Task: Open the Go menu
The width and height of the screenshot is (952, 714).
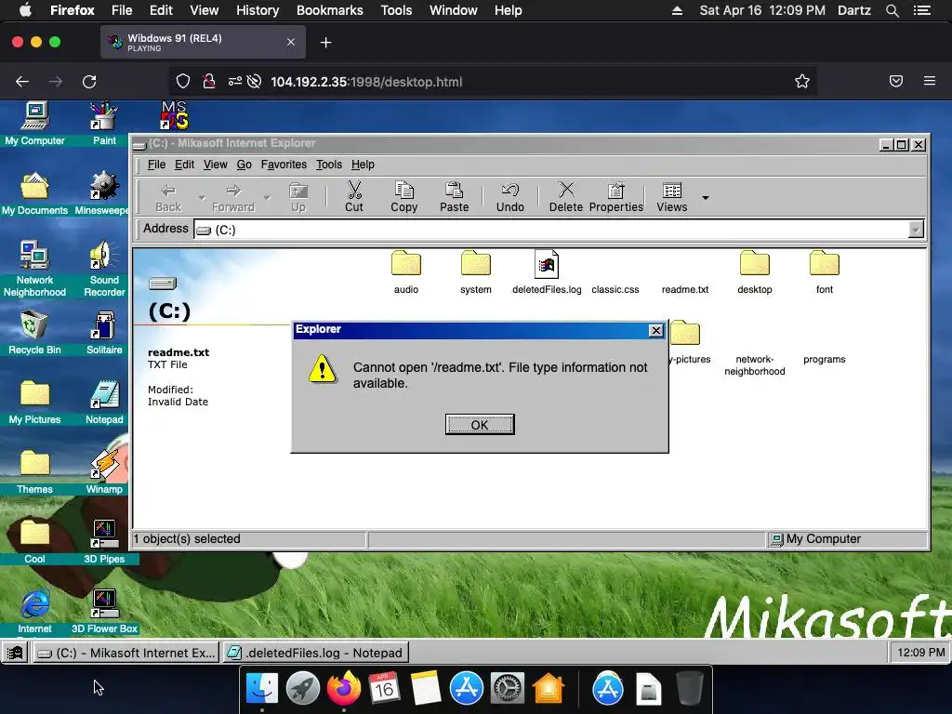Action: tap(245, 165)
